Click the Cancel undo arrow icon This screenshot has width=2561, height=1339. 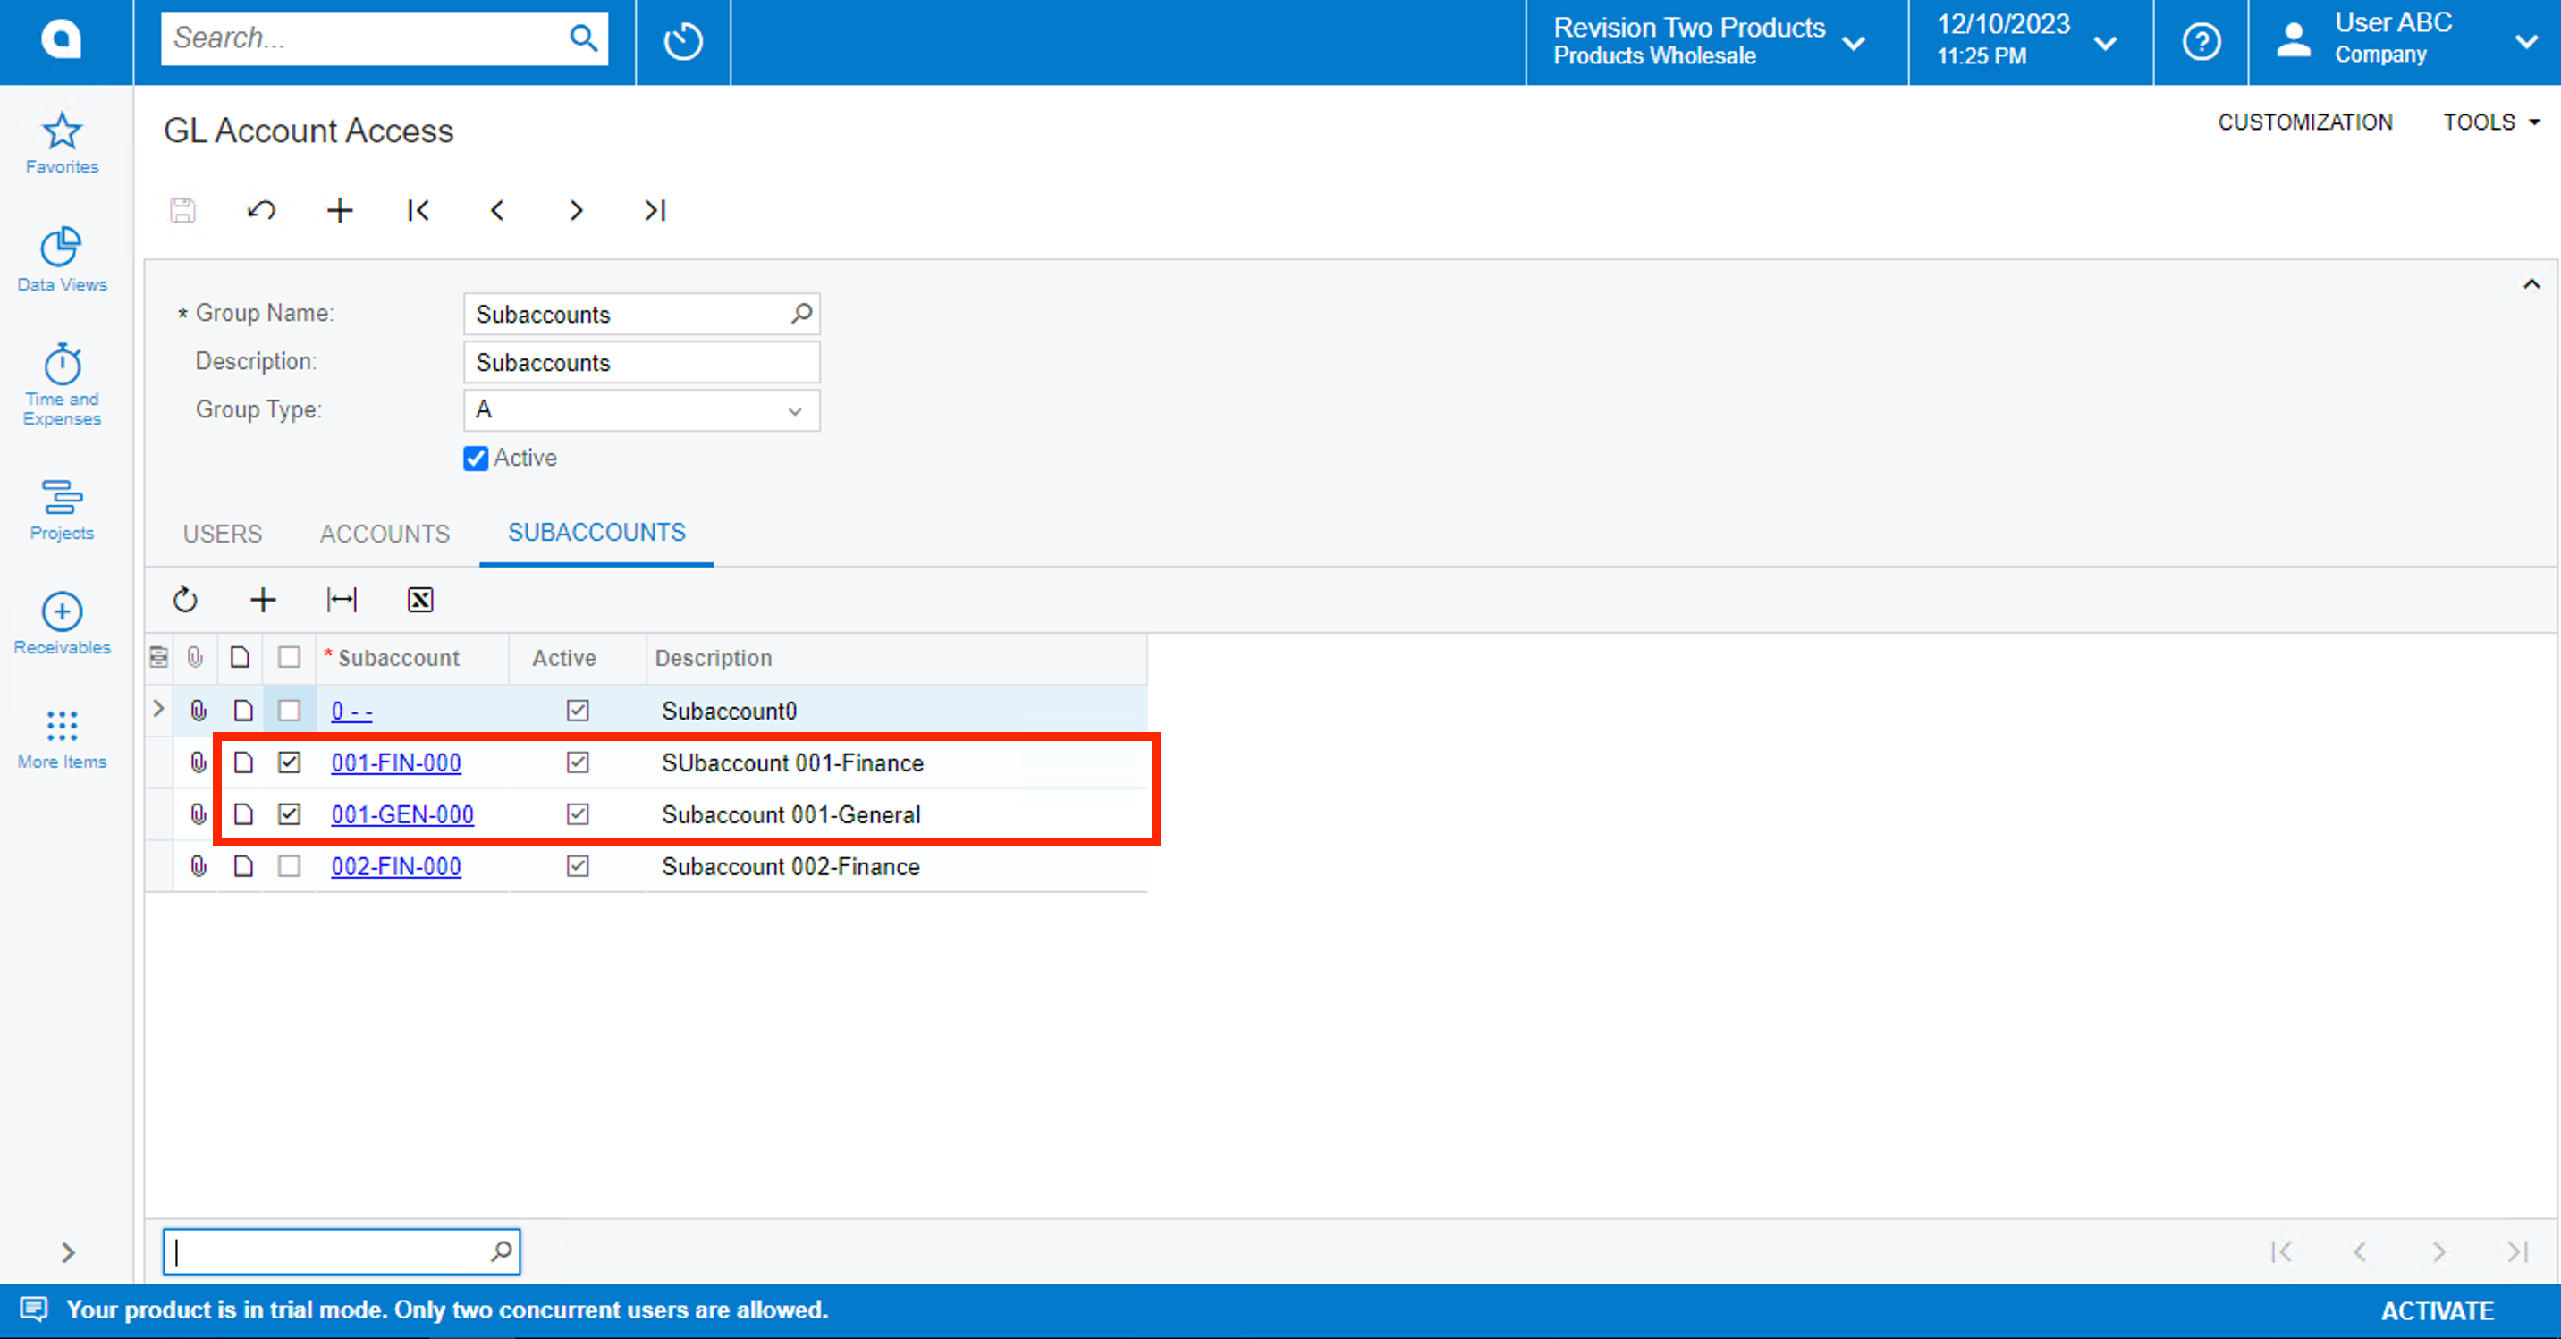pos(261,210)
